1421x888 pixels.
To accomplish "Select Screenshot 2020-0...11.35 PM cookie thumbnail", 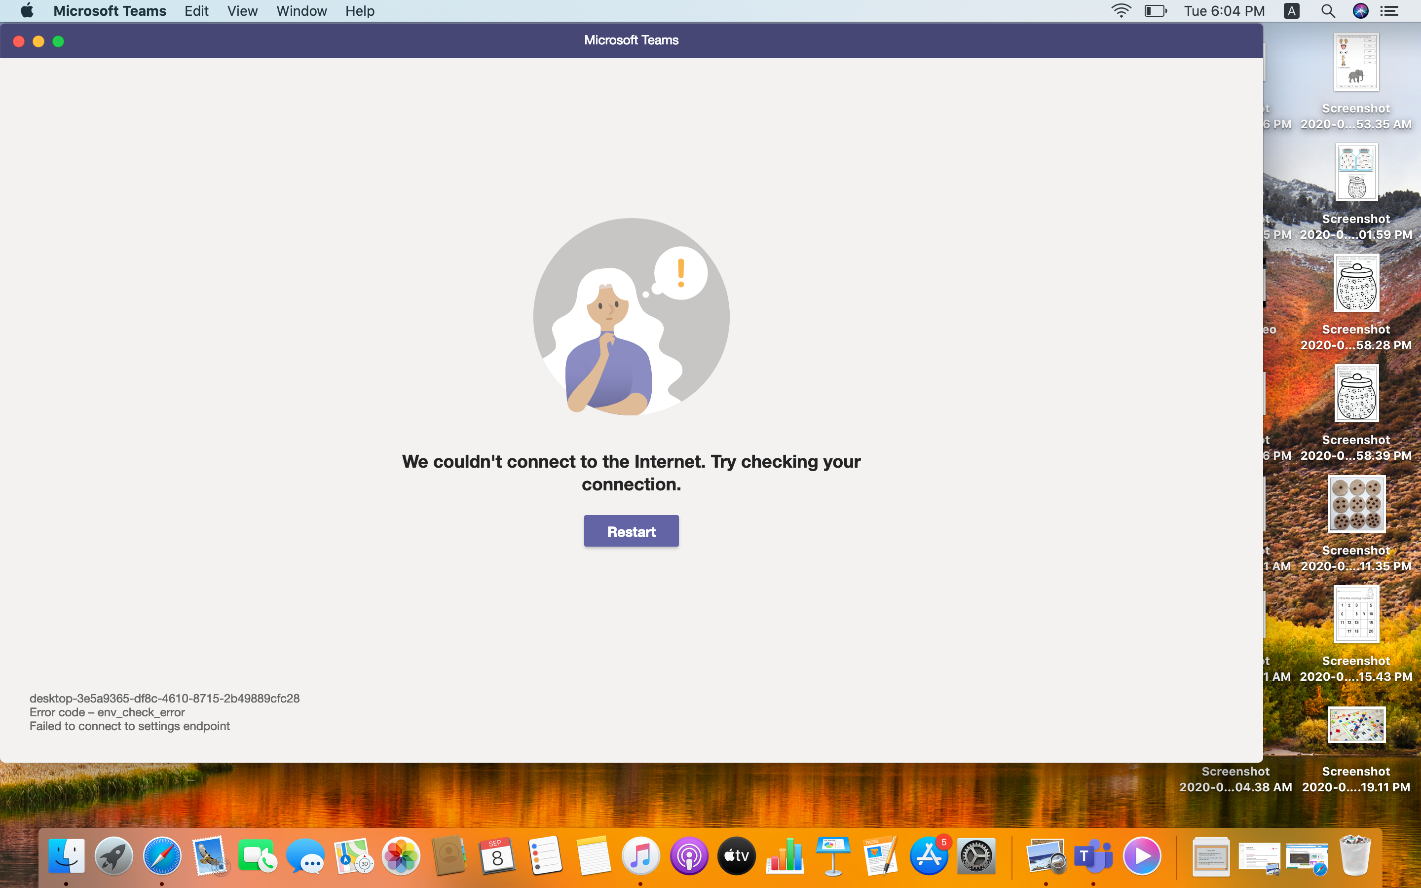I will [1356, 504].
